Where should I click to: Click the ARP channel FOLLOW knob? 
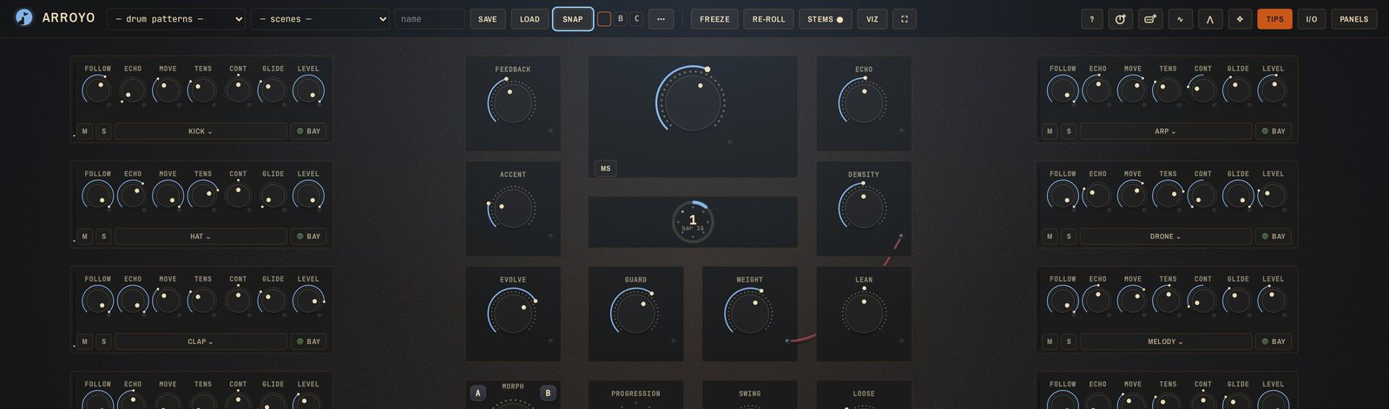(x=1063, y=90)
